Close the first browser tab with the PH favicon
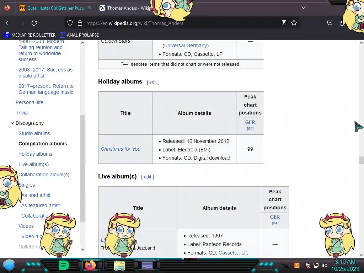Screen dimensions: 364x273 [90, 8]
